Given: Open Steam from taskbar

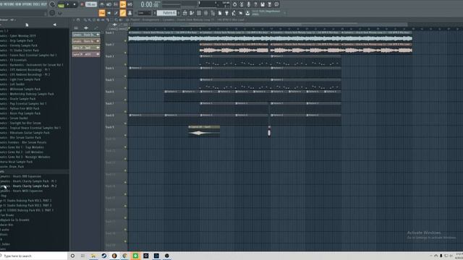Looking at the screenshot, I should pyautogui.click(x=104, y=256).
